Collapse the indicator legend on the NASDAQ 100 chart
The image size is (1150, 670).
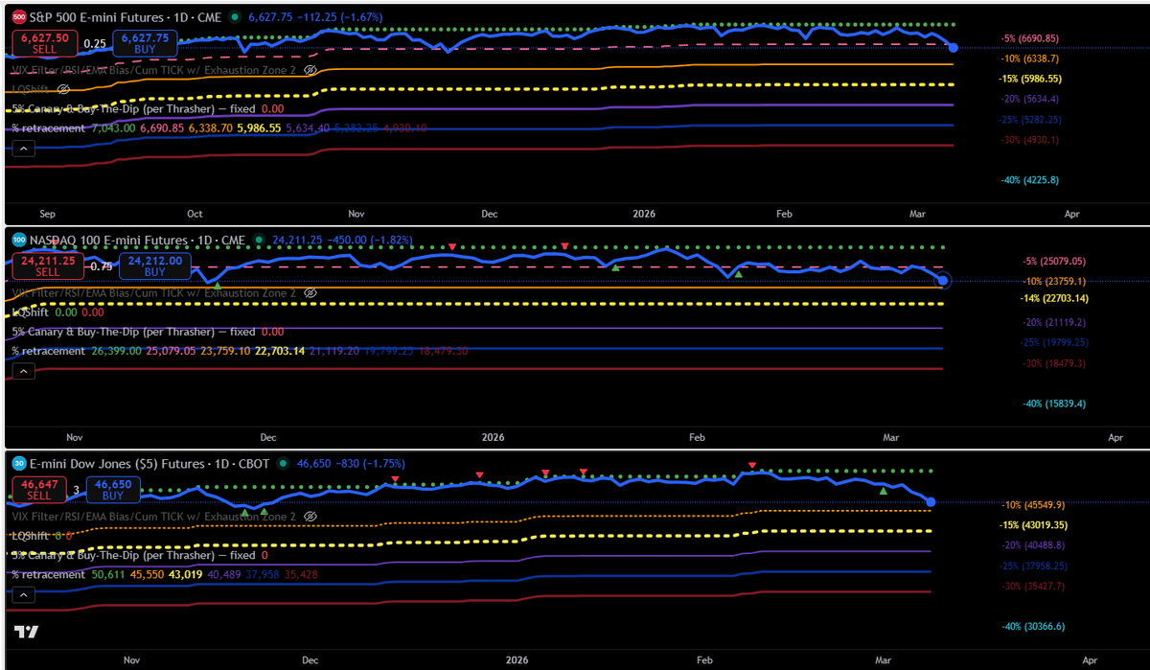click(x=23, y=371)
